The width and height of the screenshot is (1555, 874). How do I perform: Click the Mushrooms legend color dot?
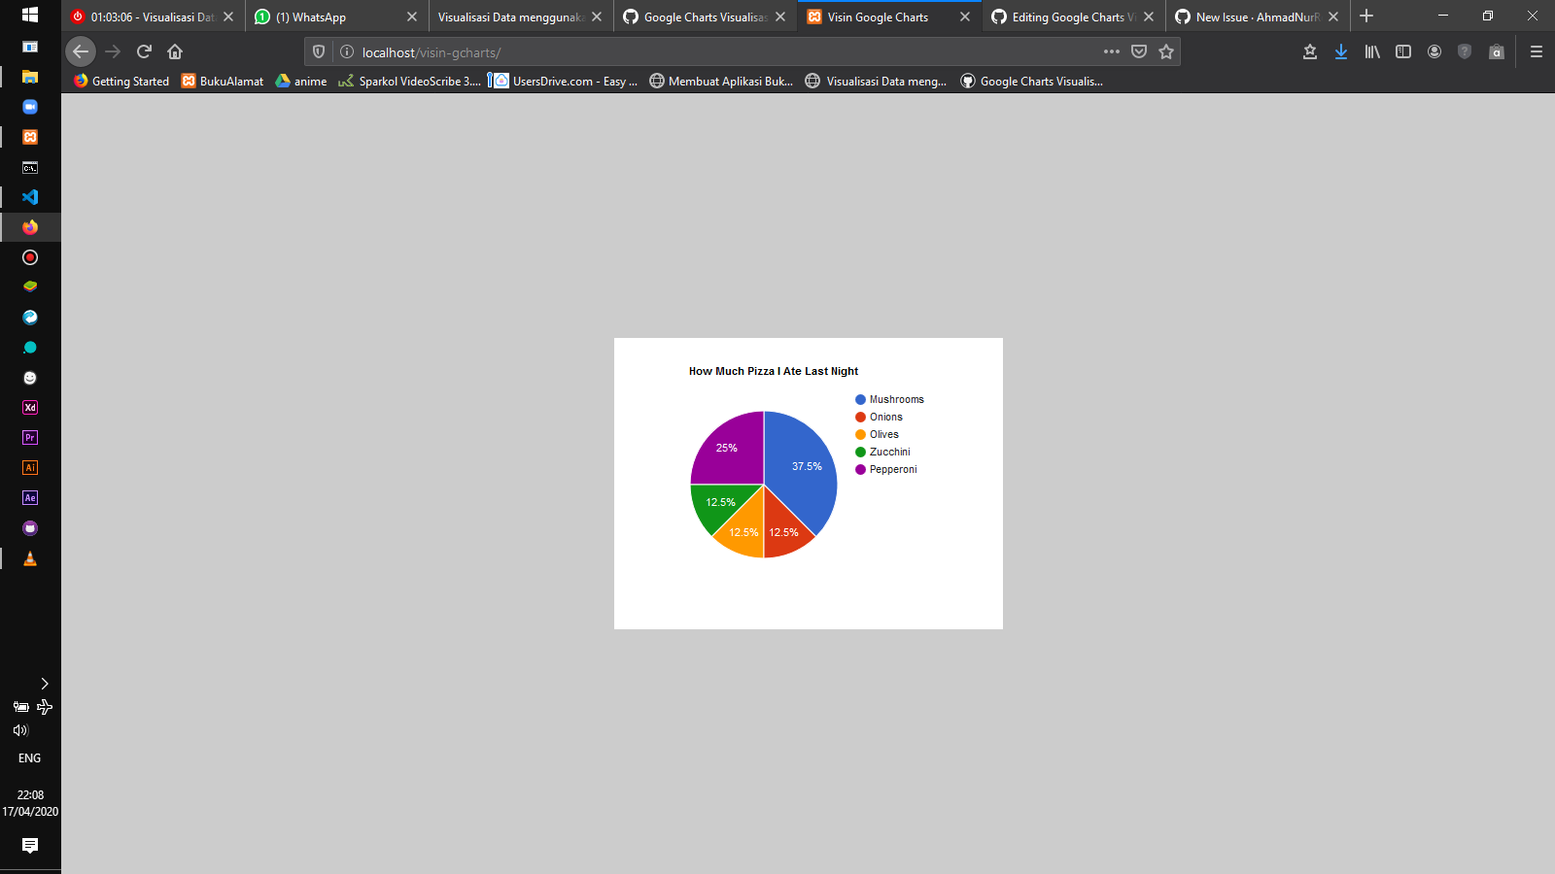pos(860,399)
